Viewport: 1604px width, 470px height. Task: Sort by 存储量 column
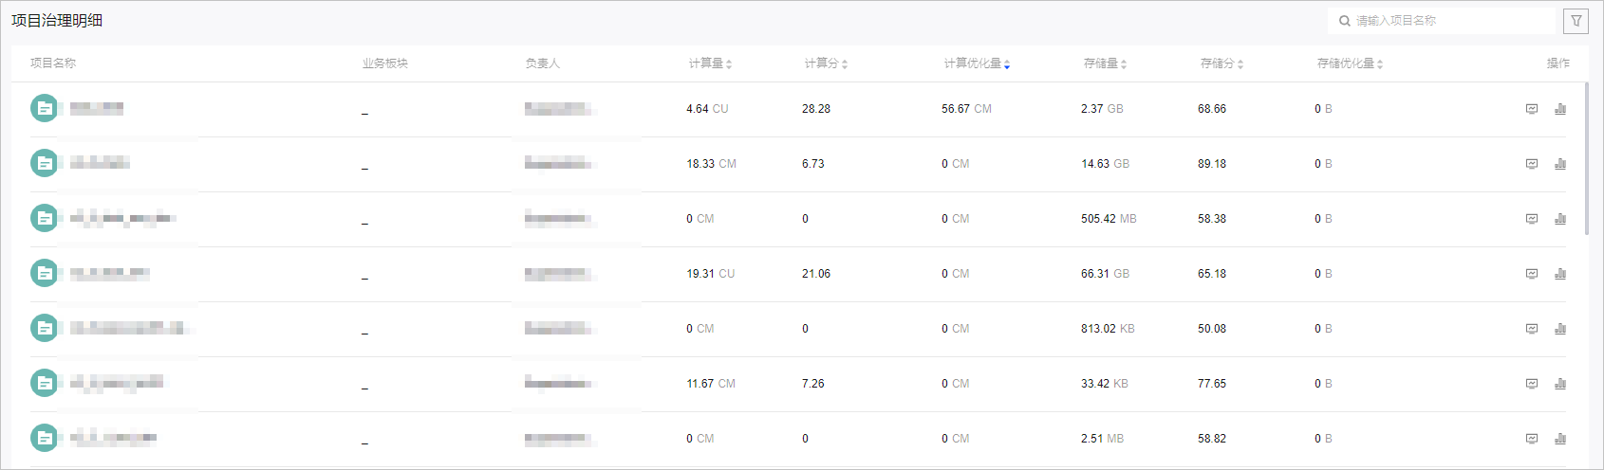point(1124,64)
